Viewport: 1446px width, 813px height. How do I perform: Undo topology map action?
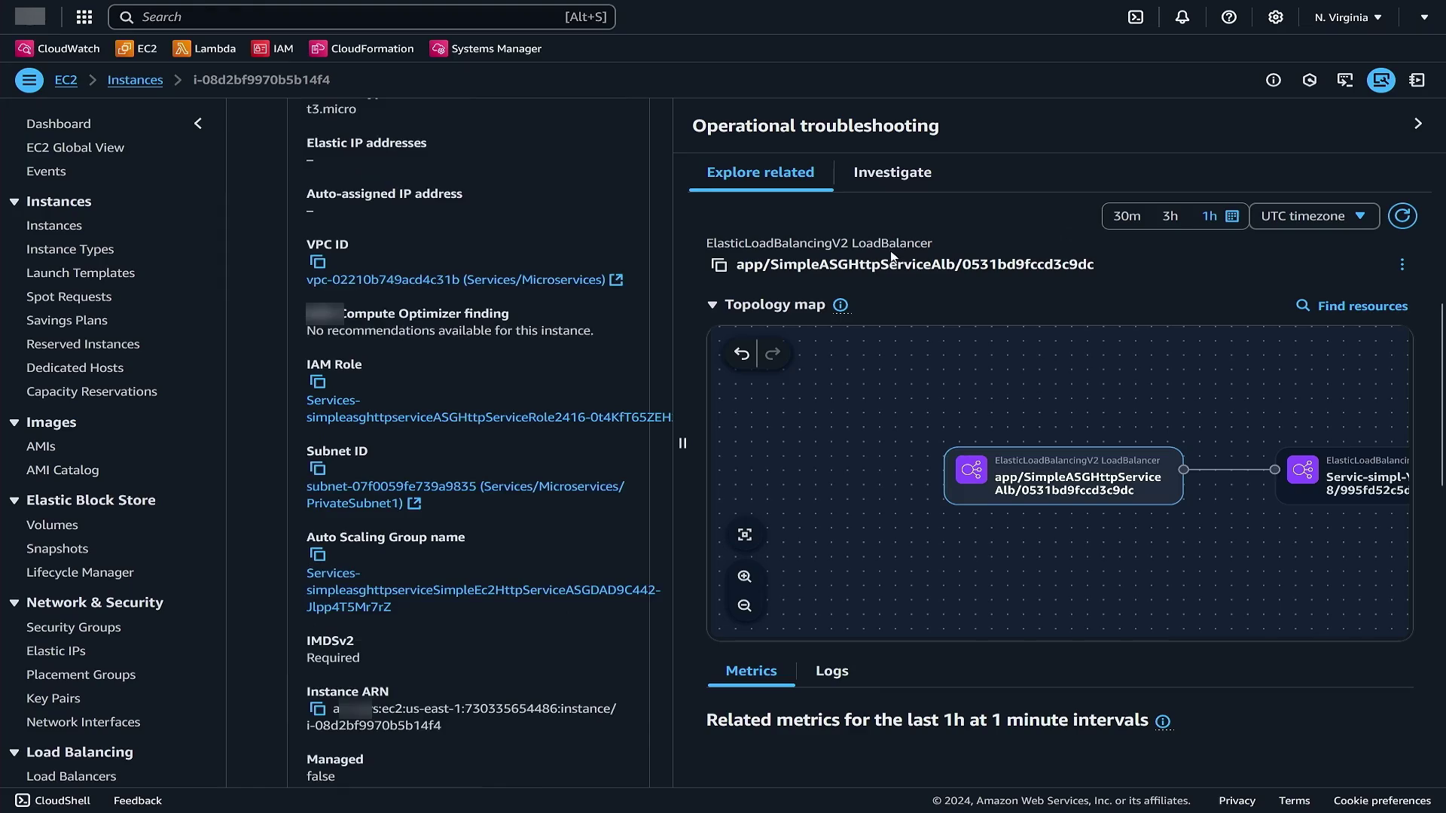[742, 353]
